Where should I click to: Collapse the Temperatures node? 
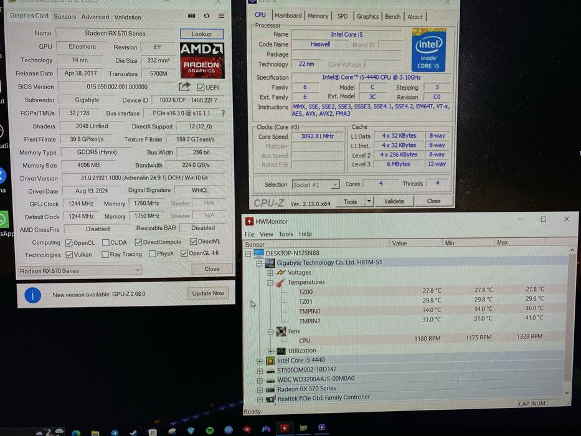pos(270,283)
